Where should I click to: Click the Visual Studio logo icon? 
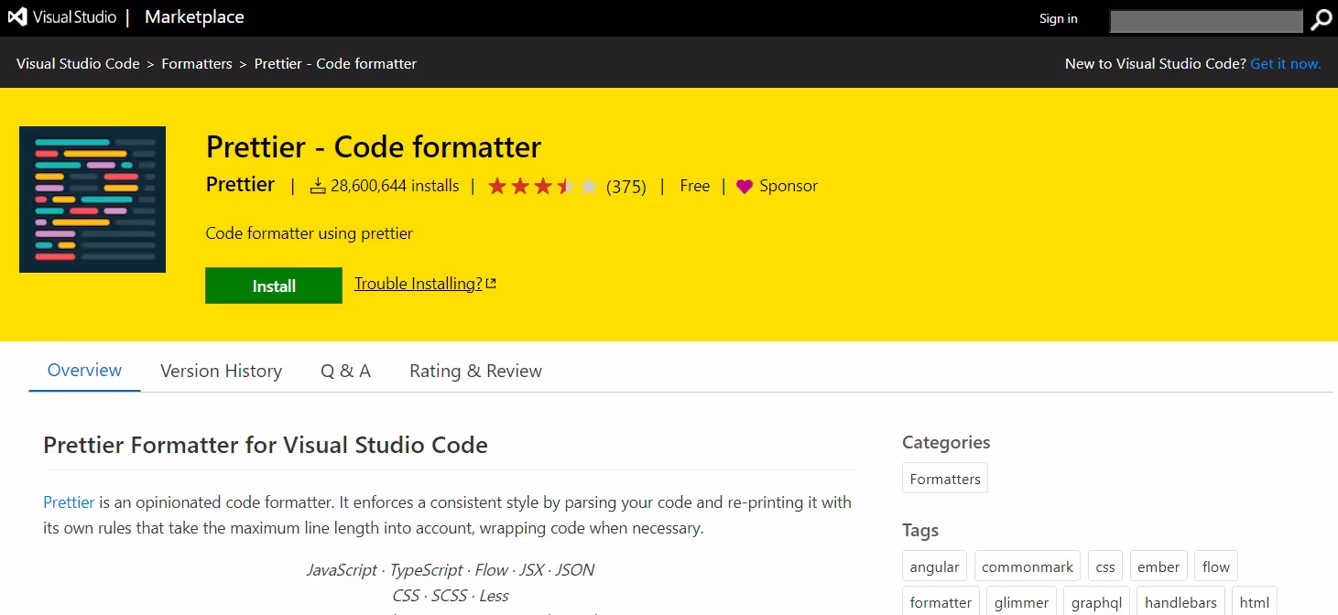(x=17, y=17)
